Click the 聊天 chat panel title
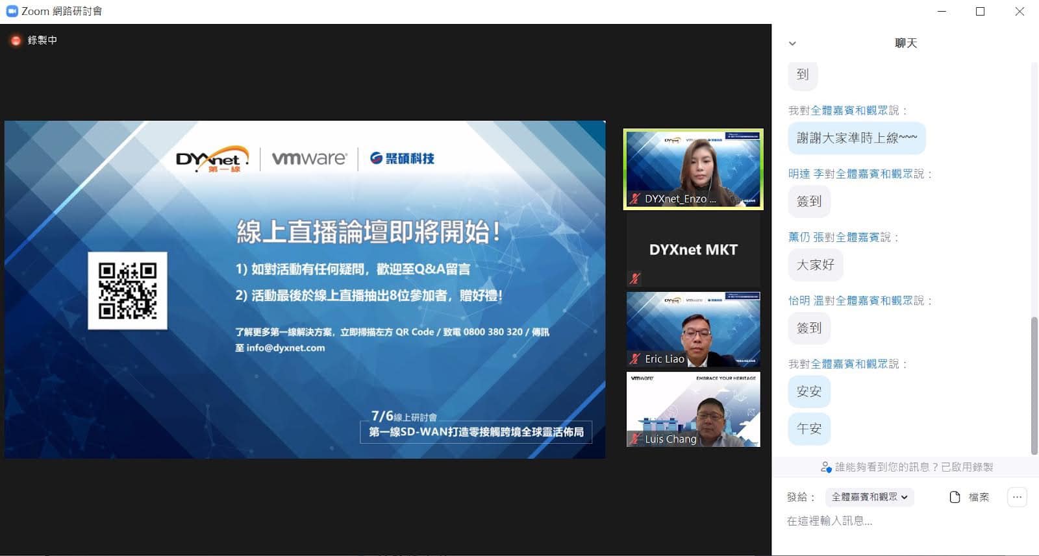Image resolution: width=1039 pixels, height=556 pixels. pos(906,43)
